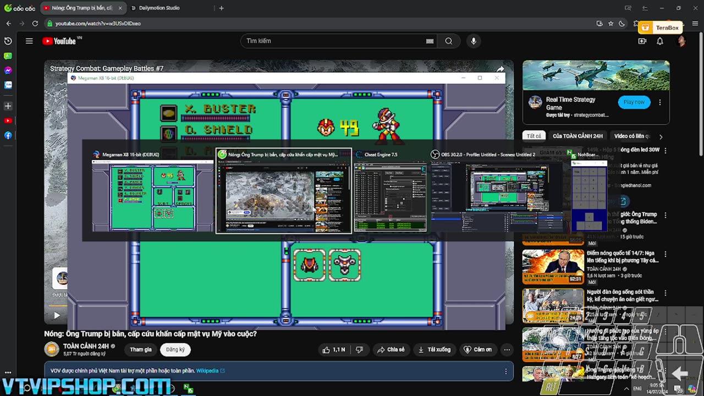Open the YouTube hamburger guide menu

[x=29, y=41]
